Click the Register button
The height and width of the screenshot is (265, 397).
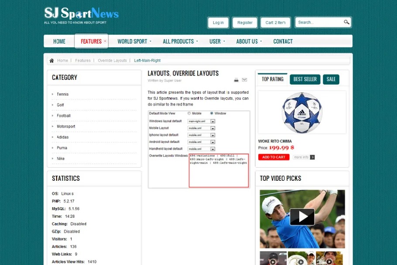pos(245,23)
